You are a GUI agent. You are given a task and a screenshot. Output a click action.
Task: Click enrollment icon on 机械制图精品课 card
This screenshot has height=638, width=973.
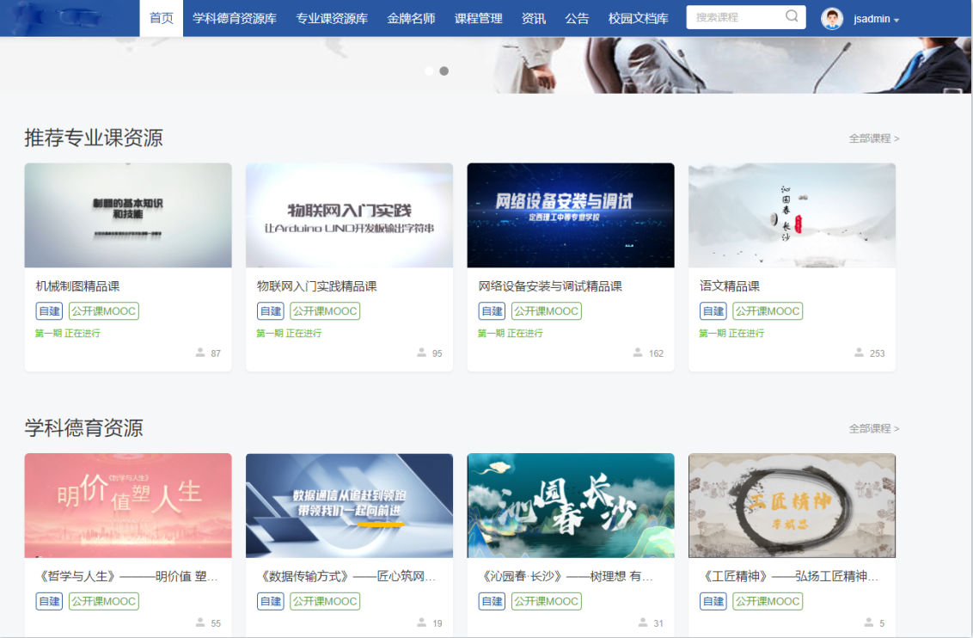point(200,353)
